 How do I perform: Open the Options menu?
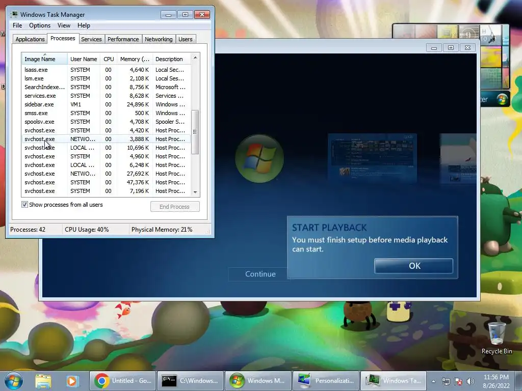pos(40,25)
